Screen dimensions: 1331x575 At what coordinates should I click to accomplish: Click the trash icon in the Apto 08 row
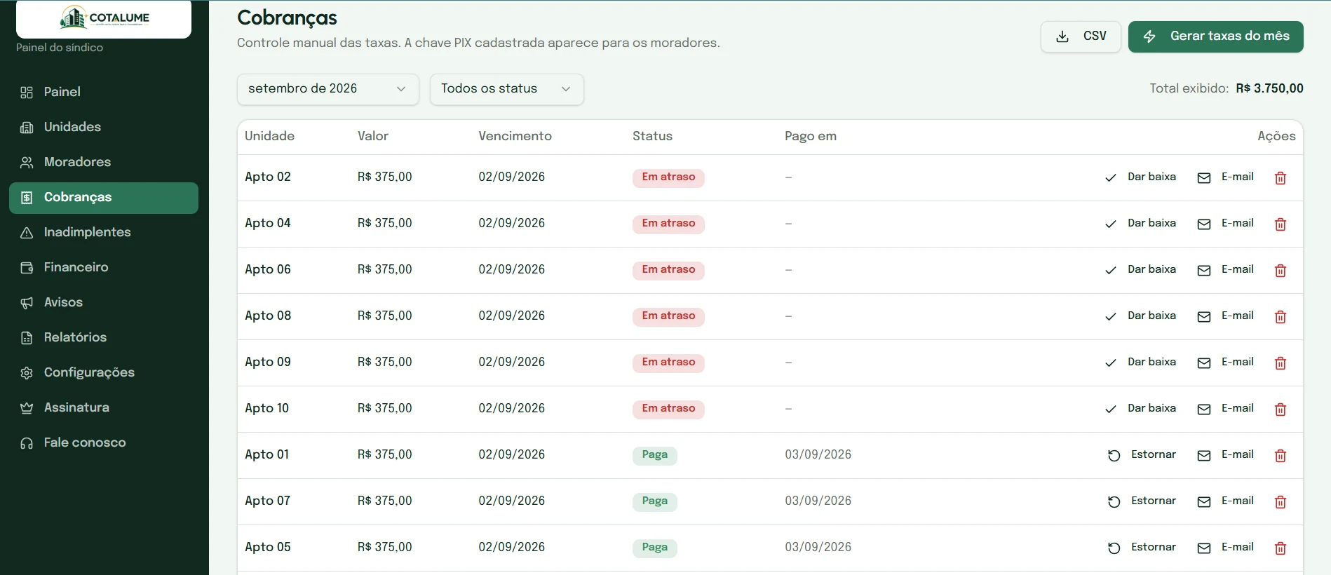1280,317
